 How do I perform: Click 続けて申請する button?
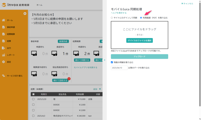82,60
